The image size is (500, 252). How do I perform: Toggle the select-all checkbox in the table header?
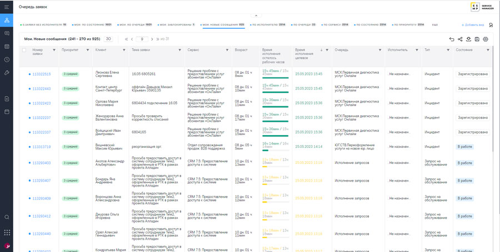point(24,50)
